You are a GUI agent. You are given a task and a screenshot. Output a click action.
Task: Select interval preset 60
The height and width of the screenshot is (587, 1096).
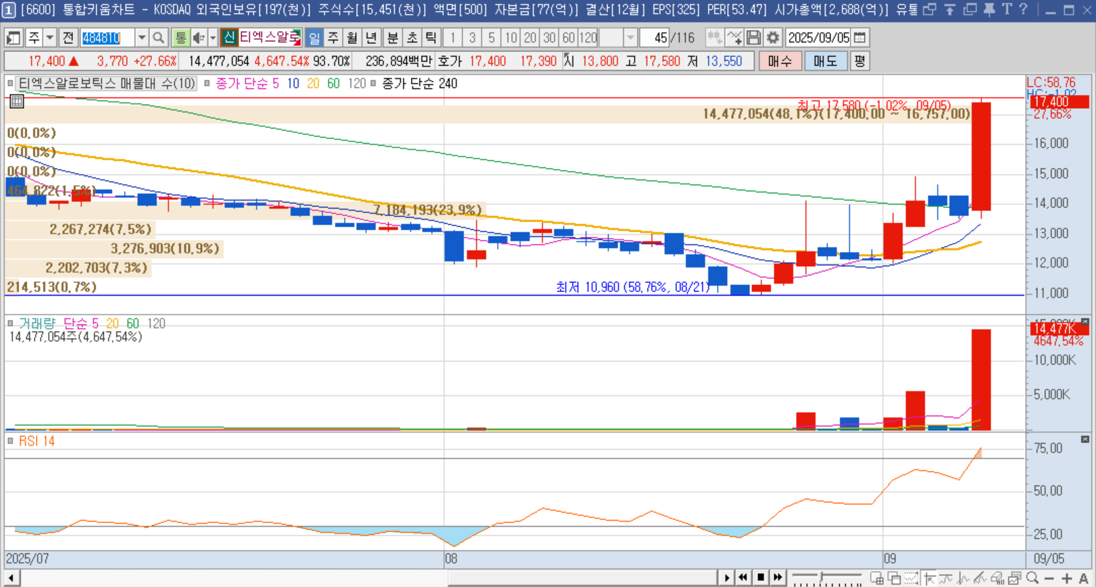point(569,38)
